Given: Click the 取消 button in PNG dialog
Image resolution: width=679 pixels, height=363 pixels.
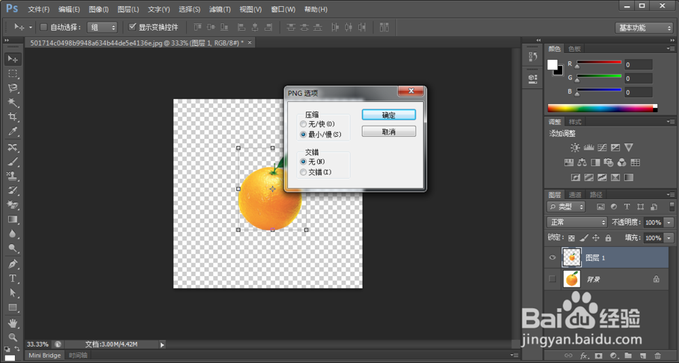Looking at the screenshot, I should point(389,131).
